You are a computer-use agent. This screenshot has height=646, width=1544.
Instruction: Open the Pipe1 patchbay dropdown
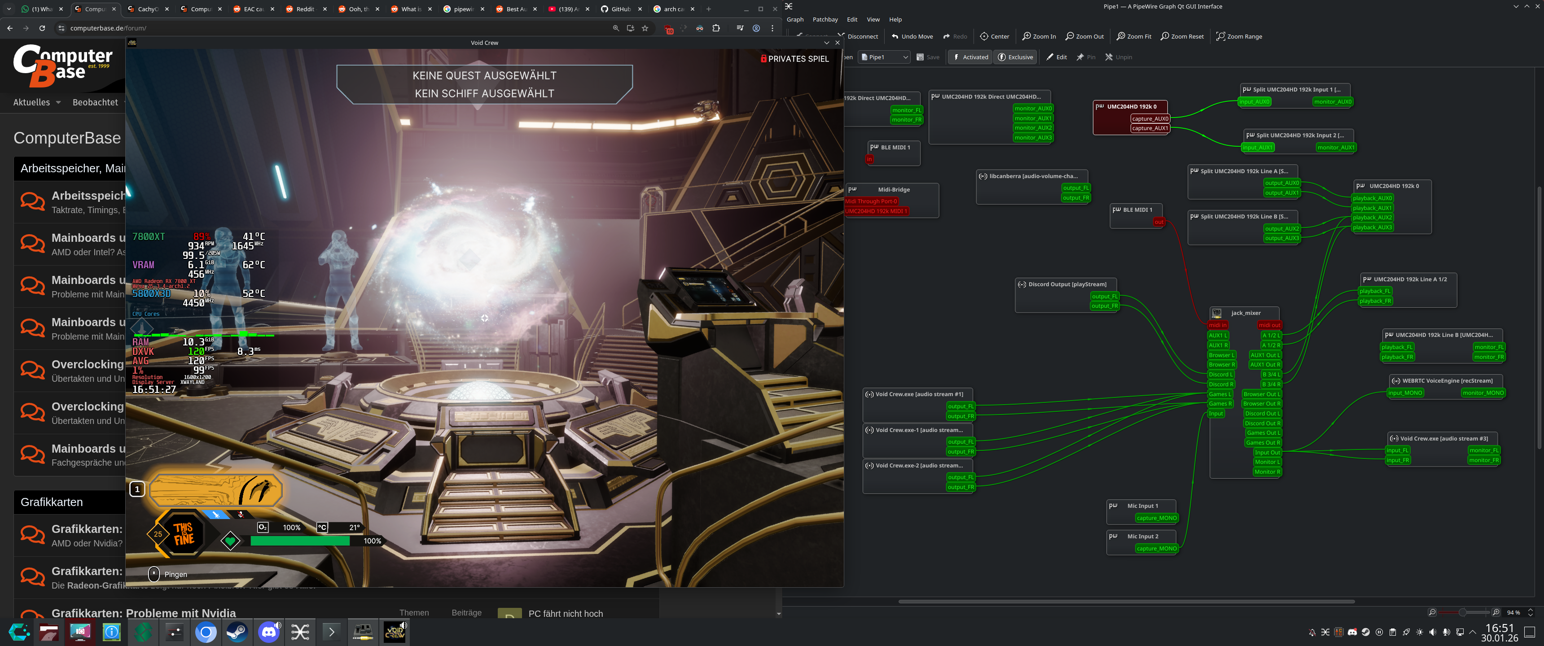click(x=885, y=57)
